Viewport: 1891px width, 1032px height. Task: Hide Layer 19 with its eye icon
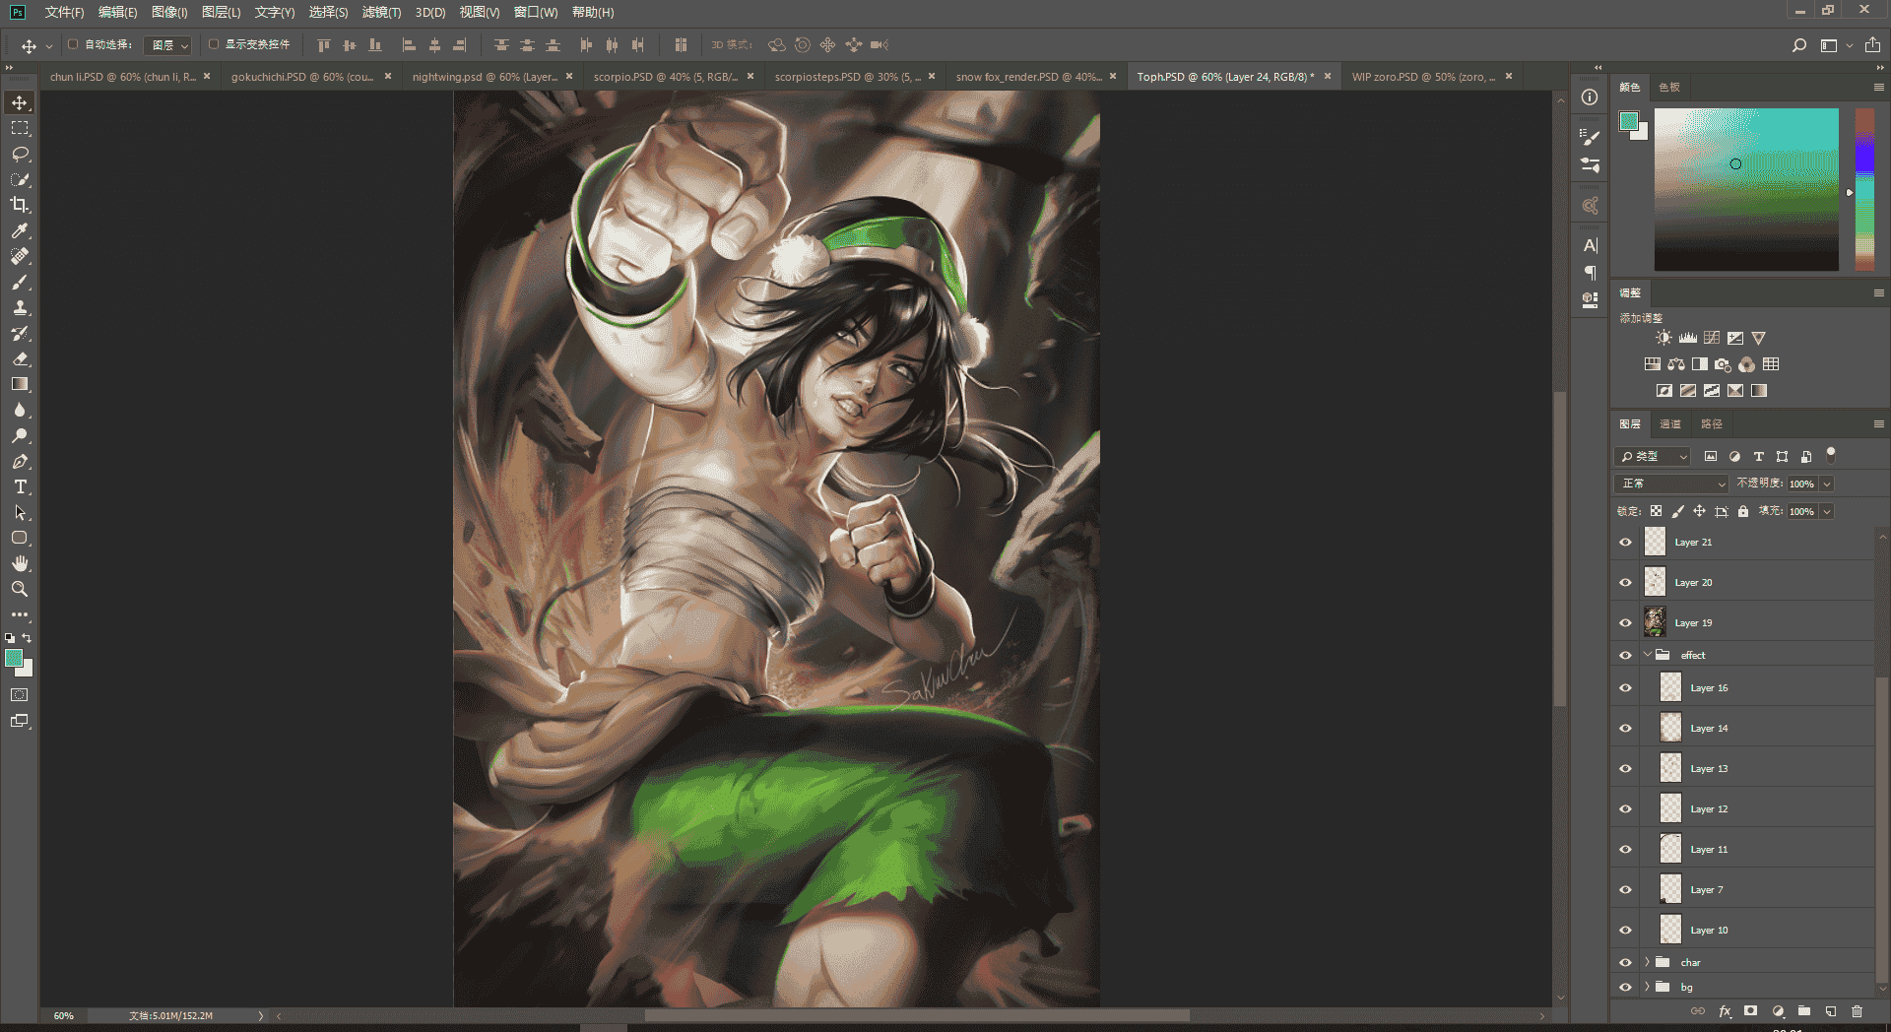pos(1626,622)
